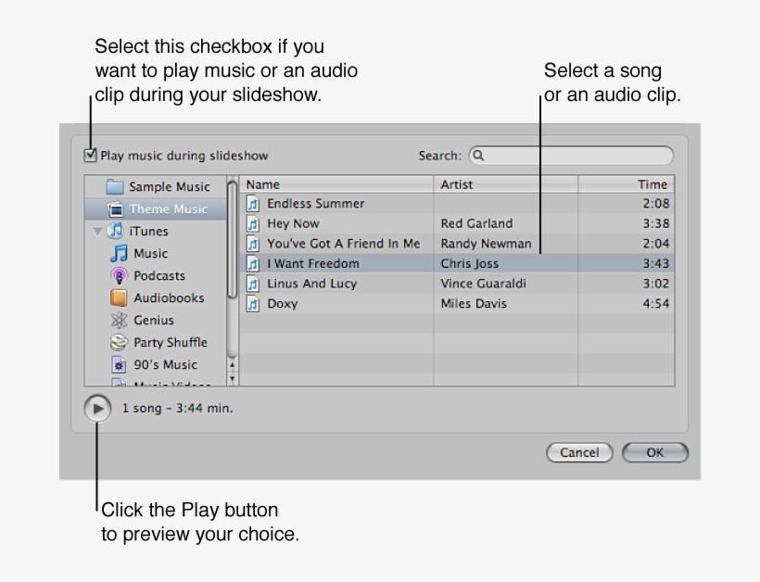Click the Doxy song file icon
The image size is (760, 582).
click(x=253, y=303)
